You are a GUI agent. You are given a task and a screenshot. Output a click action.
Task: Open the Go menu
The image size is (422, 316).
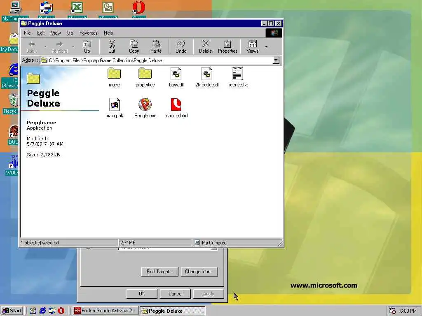point(70,33)
